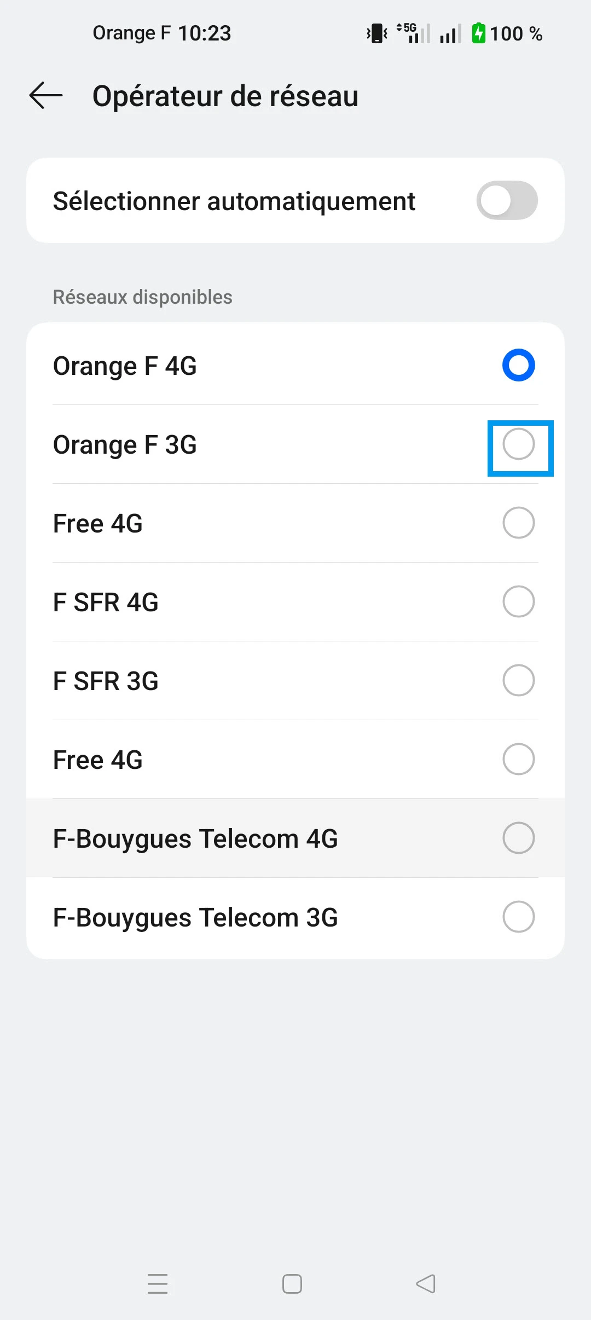
Task: Enable the Sélectionner automatiquement switch
Action: click(x=507, y=200)
